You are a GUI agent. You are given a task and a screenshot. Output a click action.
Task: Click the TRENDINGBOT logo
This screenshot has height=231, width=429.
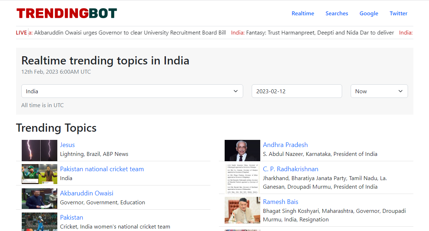(67, 14)
